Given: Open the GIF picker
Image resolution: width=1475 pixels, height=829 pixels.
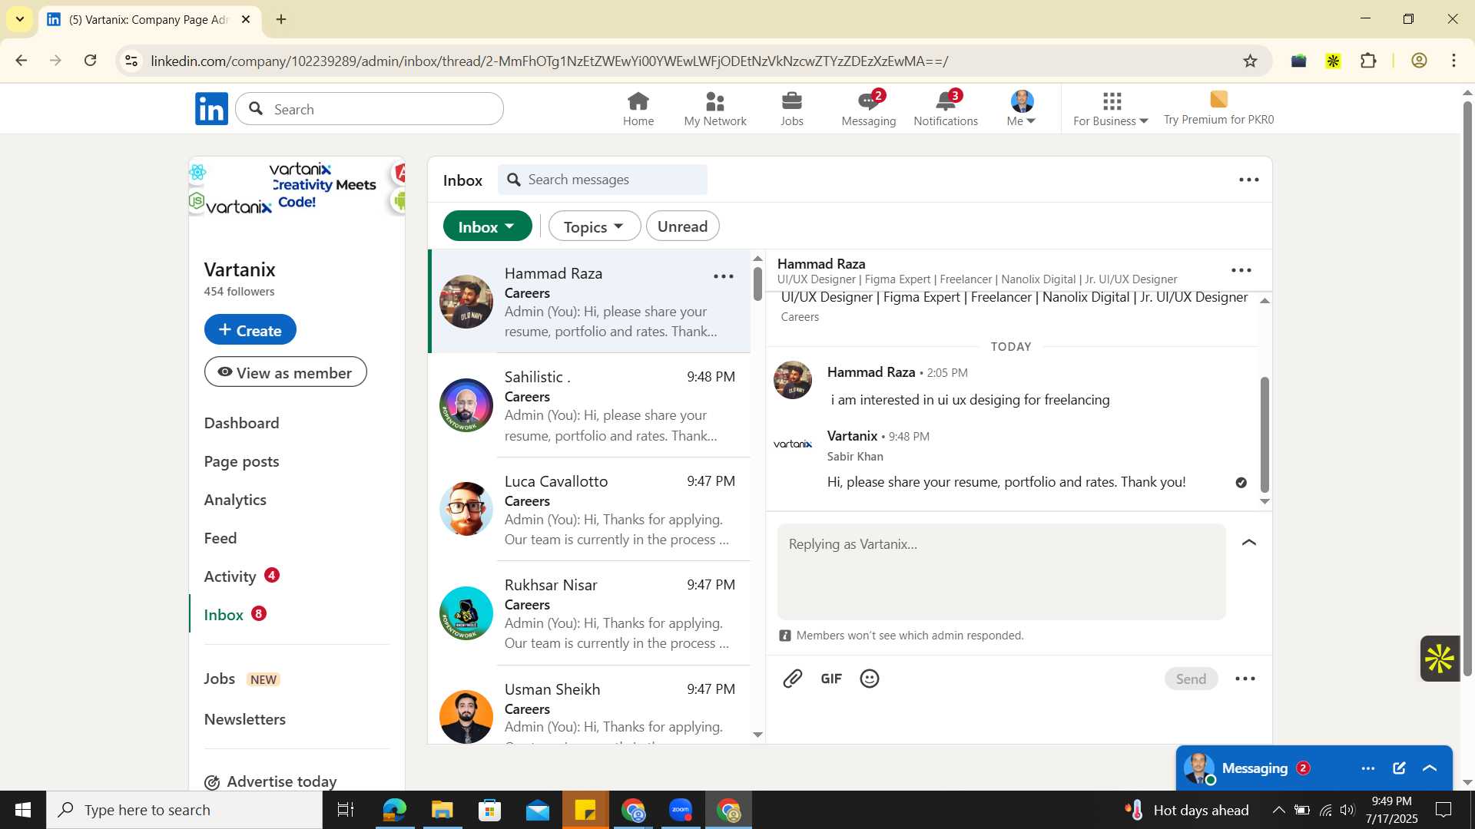Looking at the screenshot, I should (x=831, y=679).
